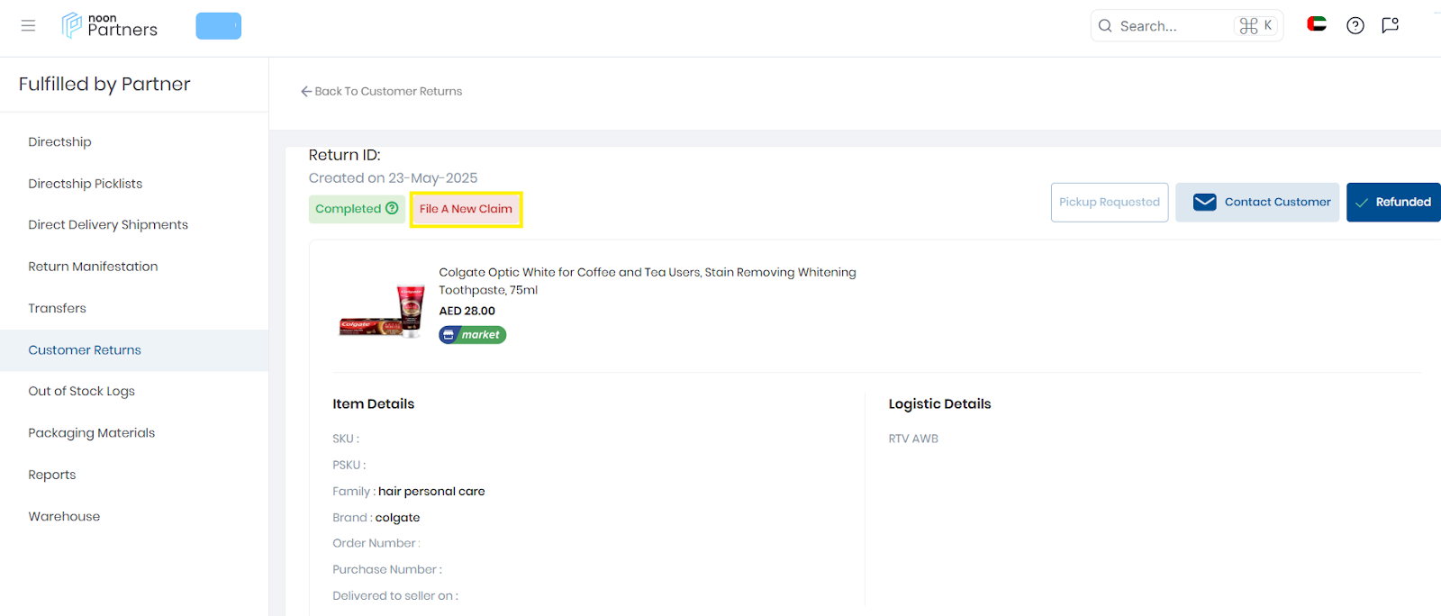Viewport: 1441px width, 616px height.
Task: Open Return Manifestation page
Action: tap(93, 267)
